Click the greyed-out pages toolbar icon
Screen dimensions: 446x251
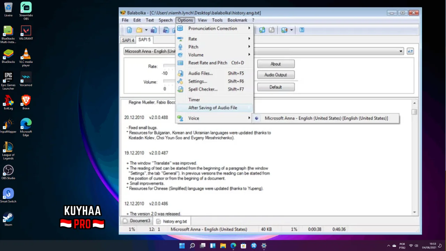pyautogui.click(x=271, y=30)
